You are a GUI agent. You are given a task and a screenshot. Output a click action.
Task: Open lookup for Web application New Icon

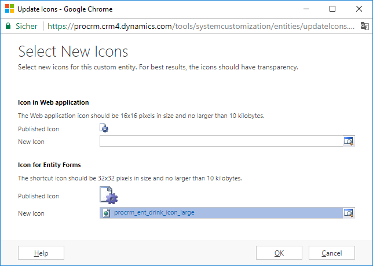[348, 141]
